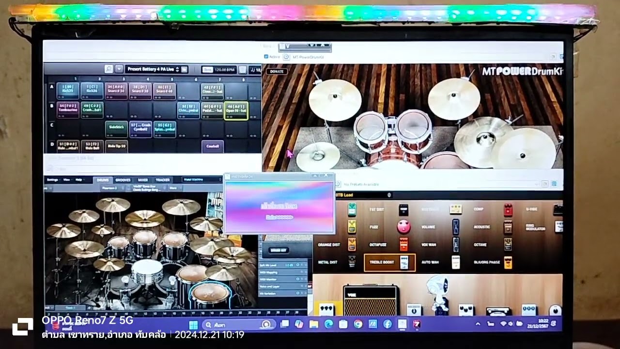Open the Windows Start menu
This screenshot has height=349, width=620.
(193, 324)
